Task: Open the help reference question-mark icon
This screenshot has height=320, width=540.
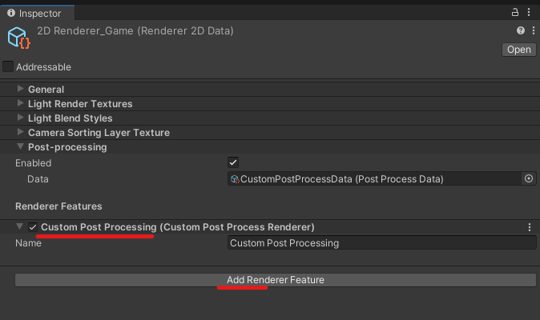Action: (520, 30)
